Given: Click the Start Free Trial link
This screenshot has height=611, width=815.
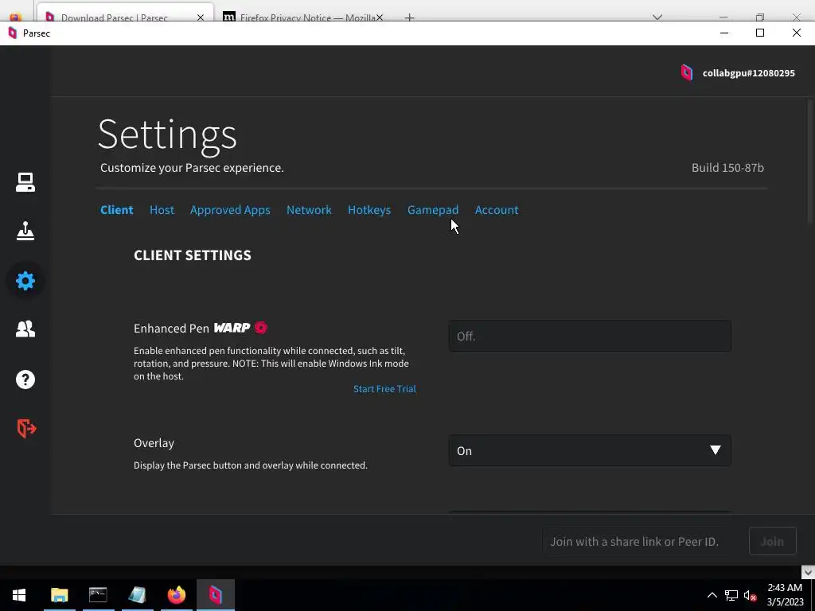Looking at the screenshot, I should point(384,389).
